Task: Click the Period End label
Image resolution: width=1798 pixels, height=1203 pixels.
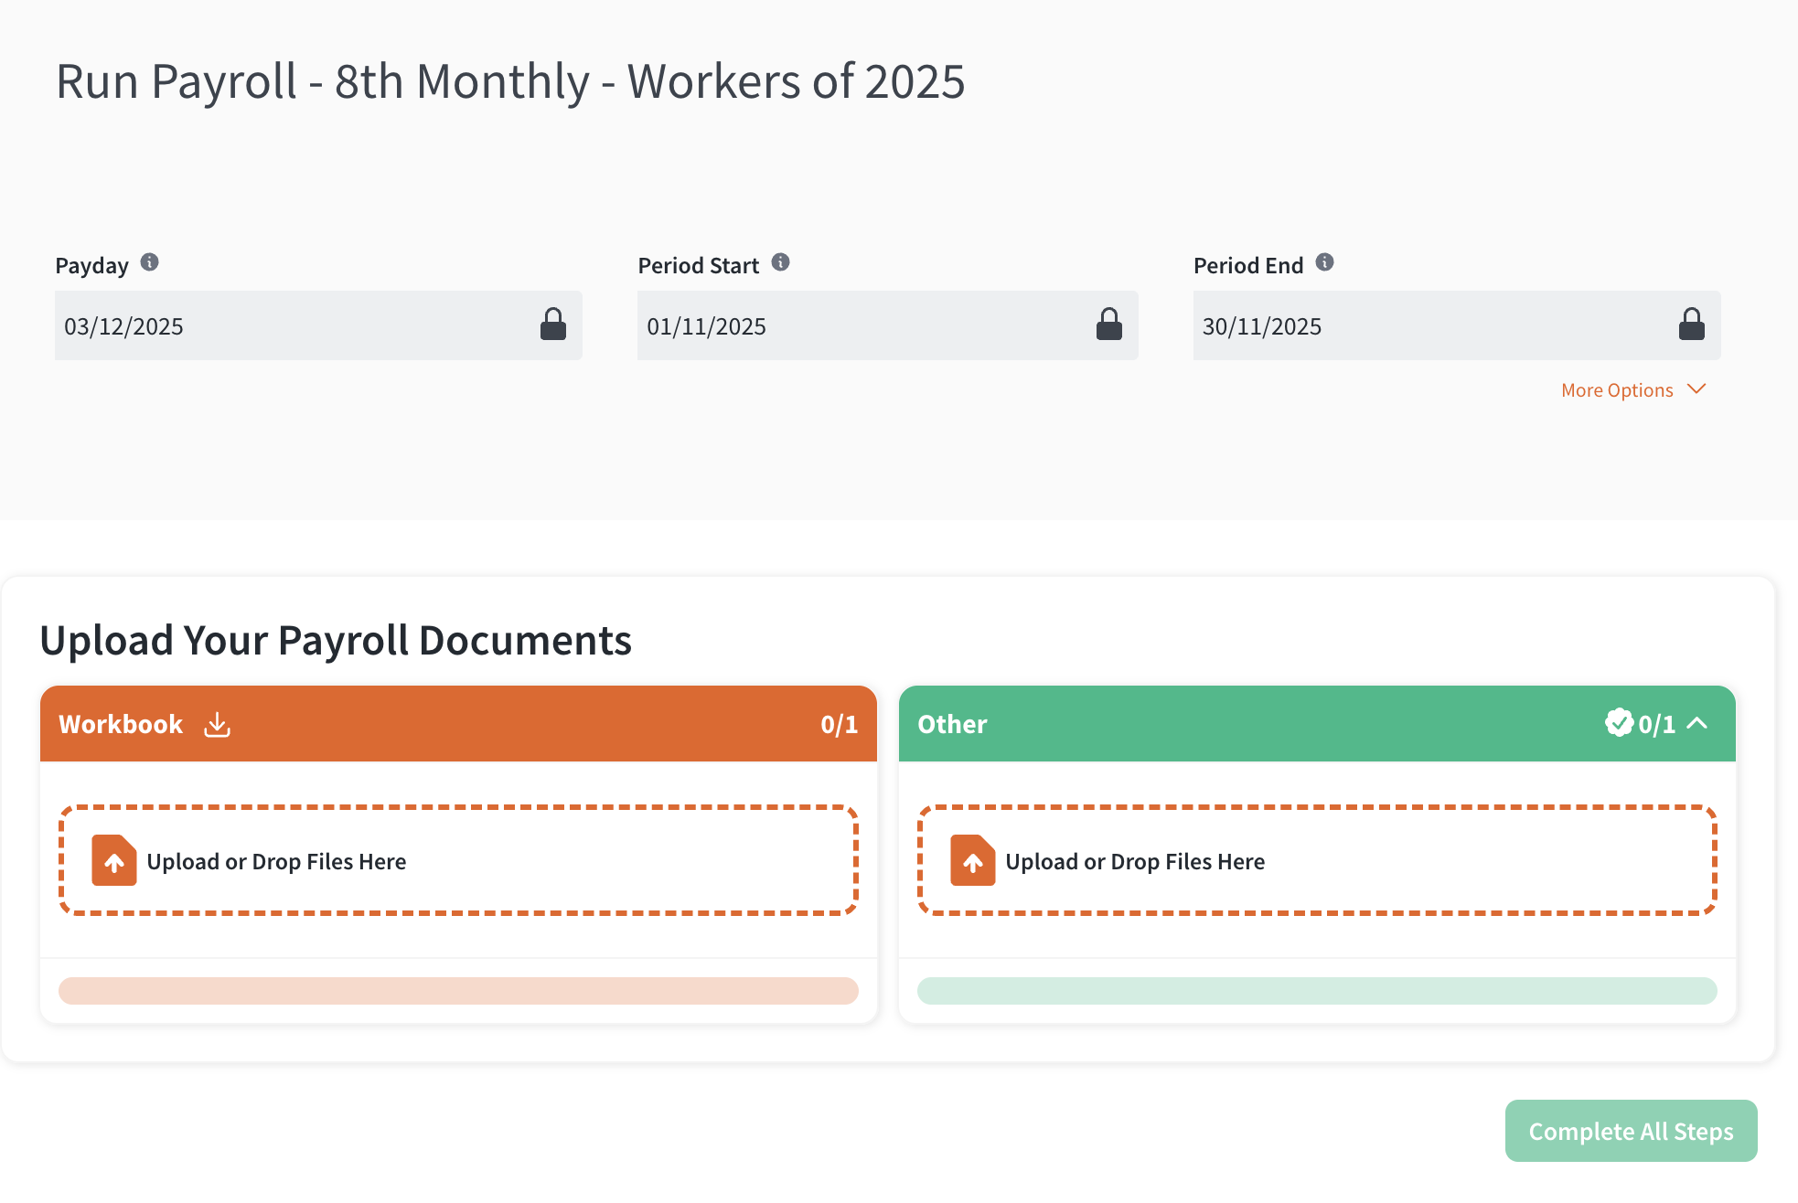Action: [x=1248, y=266]
